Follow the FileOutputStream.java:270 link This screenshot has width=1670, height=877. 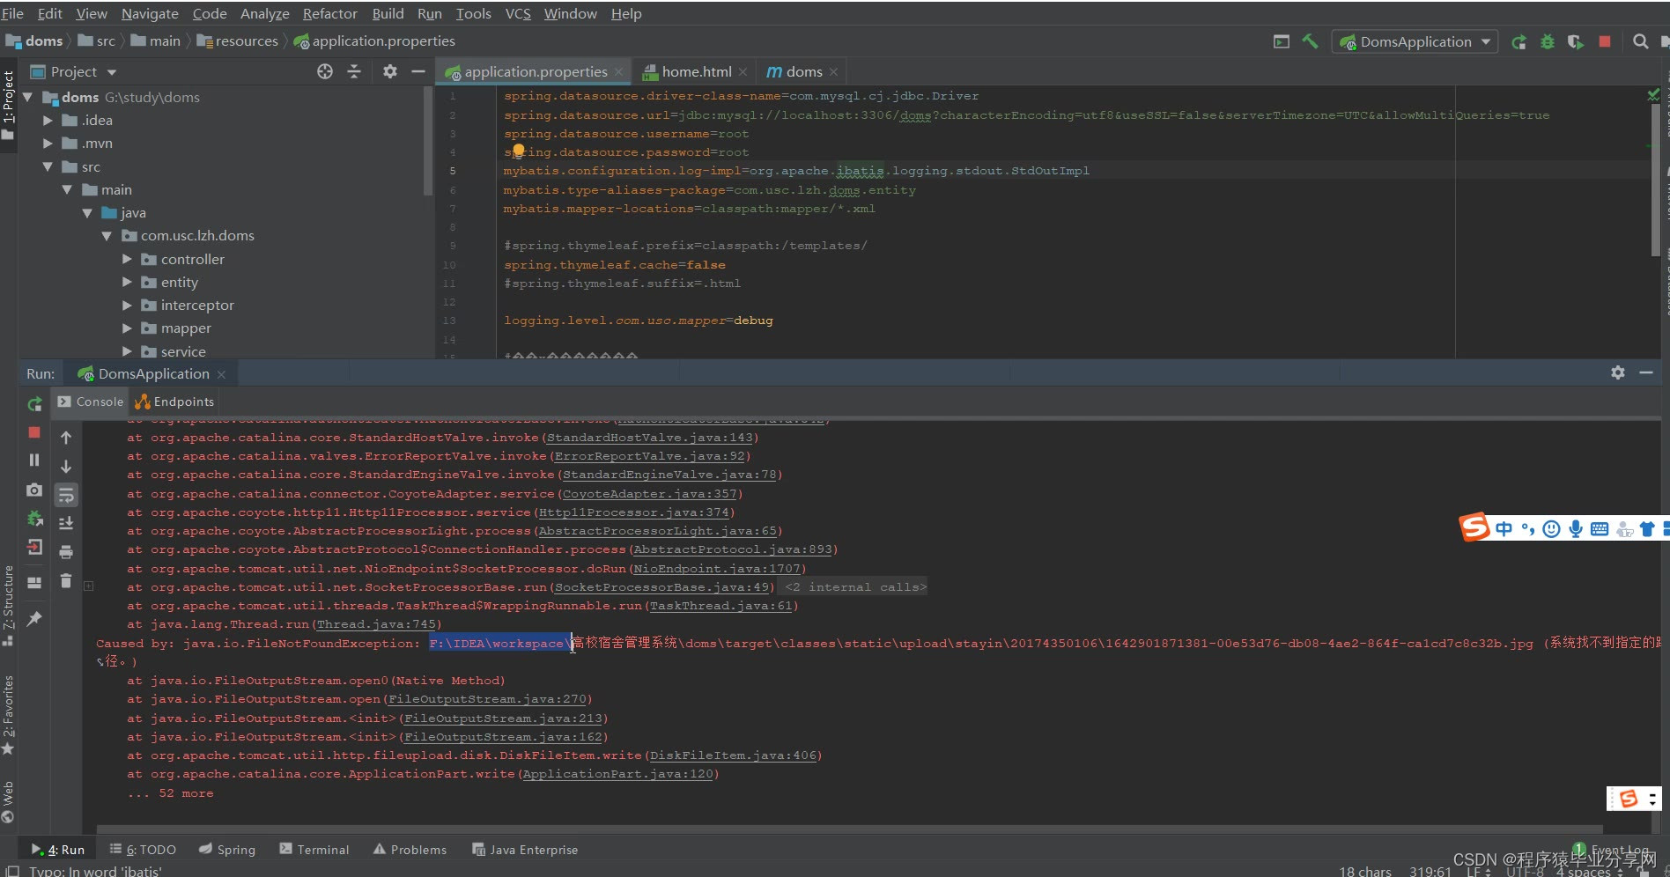[487, 699]
